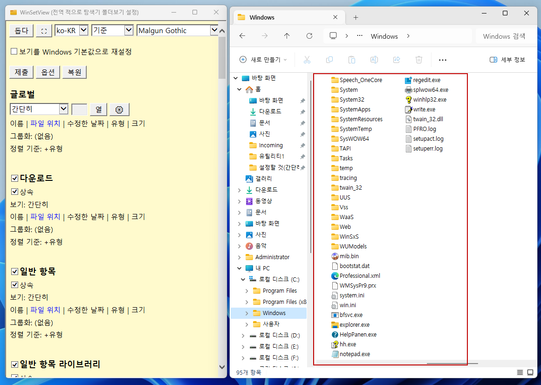Select explorer.exe file
The height and width of the screenshot is (385, 541).
tap(350, 324)
